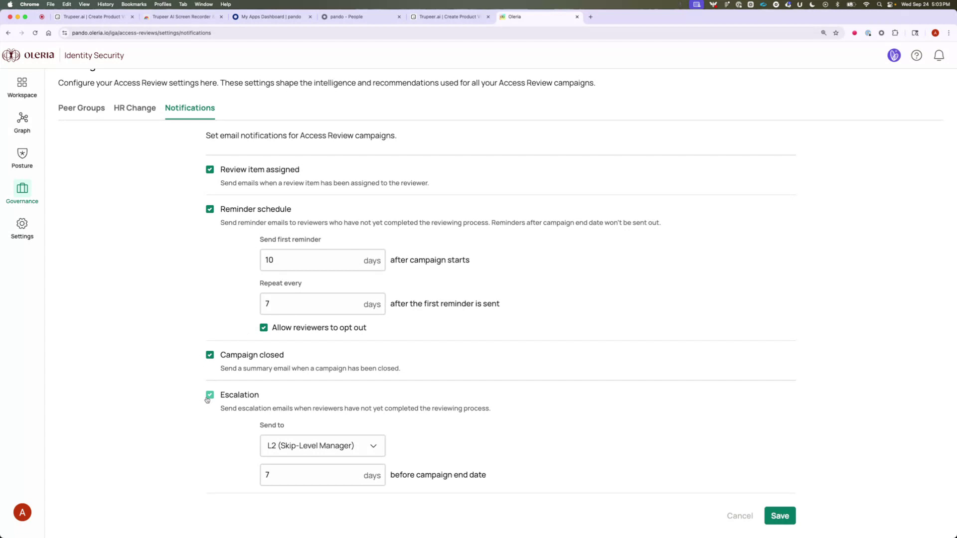Expand the Chrome profile menu
957x538 pixels.
pos(936,33)
